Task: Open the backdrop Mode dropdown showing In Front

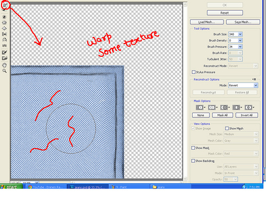Action: pos(241,173)
